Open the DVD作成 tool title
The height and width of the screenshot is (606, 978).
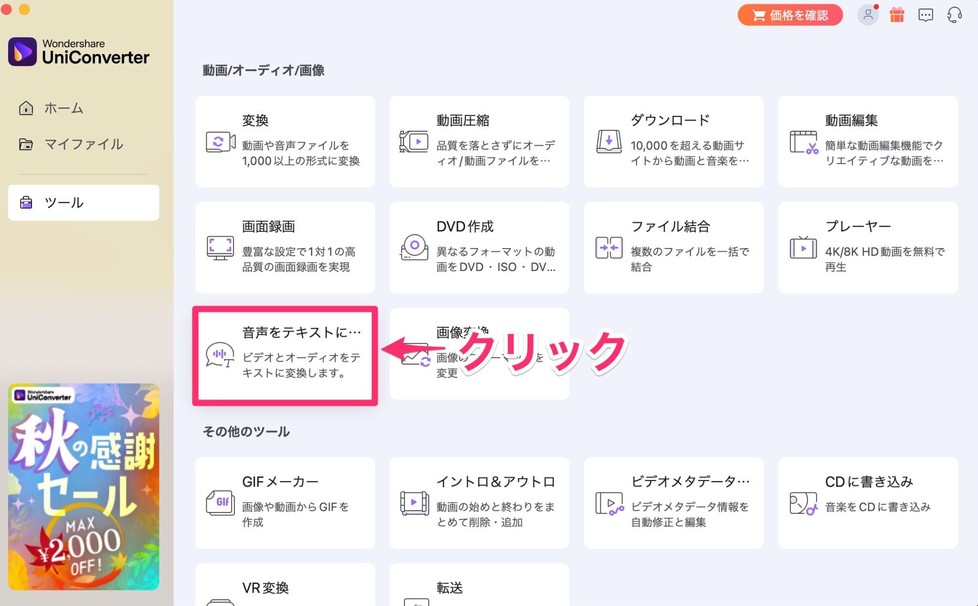coord(465,226)
